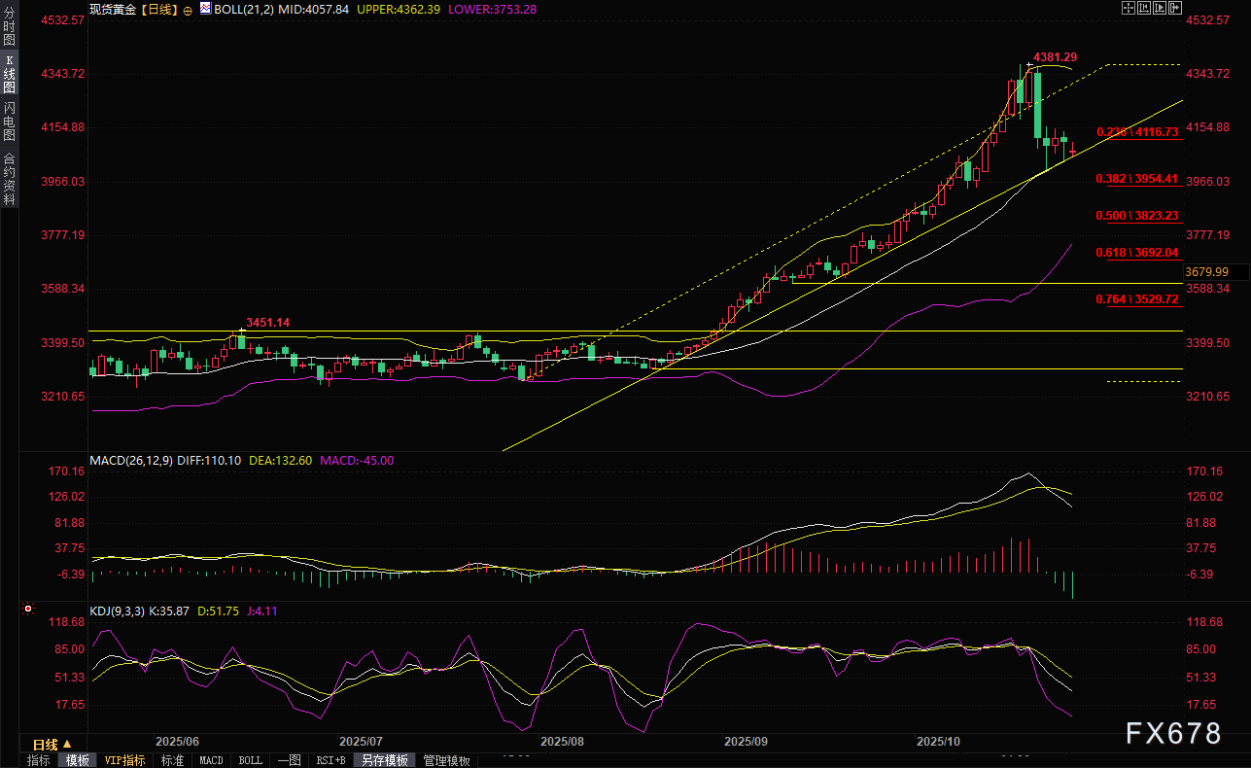Click the small icon above KDJ label
1251x768 pixels.
coord(26,610)
